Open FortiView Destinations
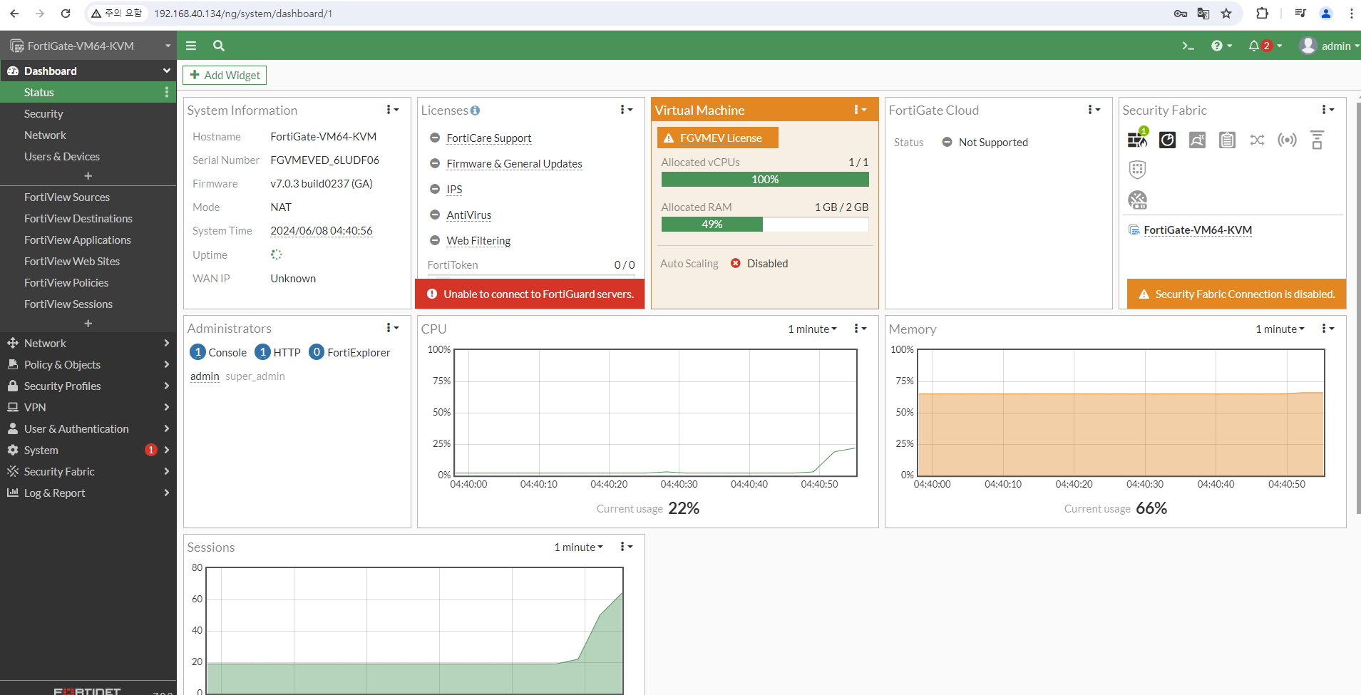Screen dimensions: 1361x695 point(88,218)
